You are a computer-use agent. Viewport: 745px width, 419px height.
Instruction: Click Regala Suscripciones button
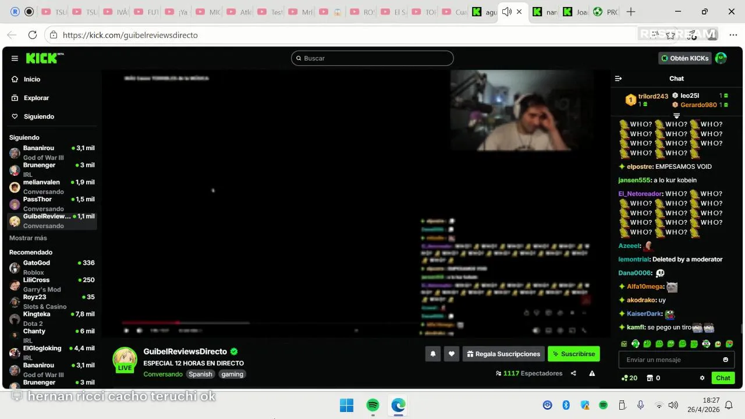[x=504, y=354]
